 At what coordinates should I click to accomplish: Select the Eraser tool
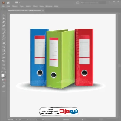point(4,43)
